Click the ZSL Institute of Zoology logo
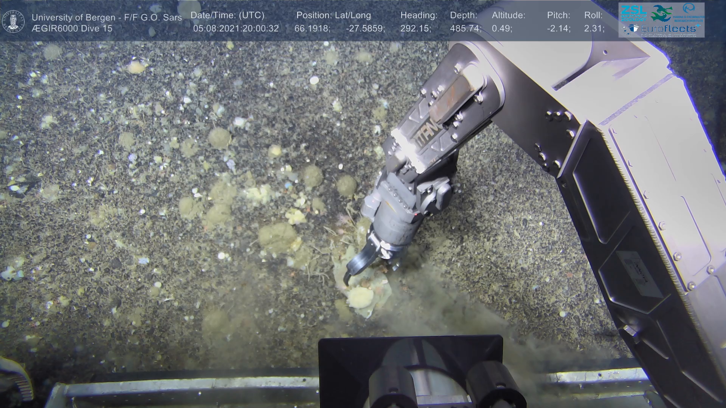Image resolution: width=726 pixels, height=408 pixels. point(634,13)
